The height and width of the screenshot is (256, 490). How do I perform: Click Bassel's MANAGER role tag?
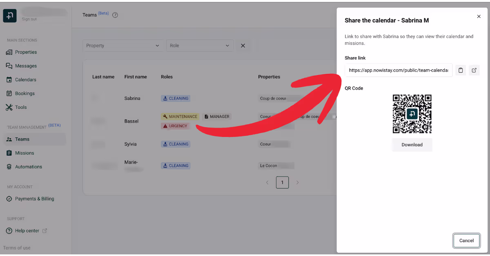[x=217, y=117]
